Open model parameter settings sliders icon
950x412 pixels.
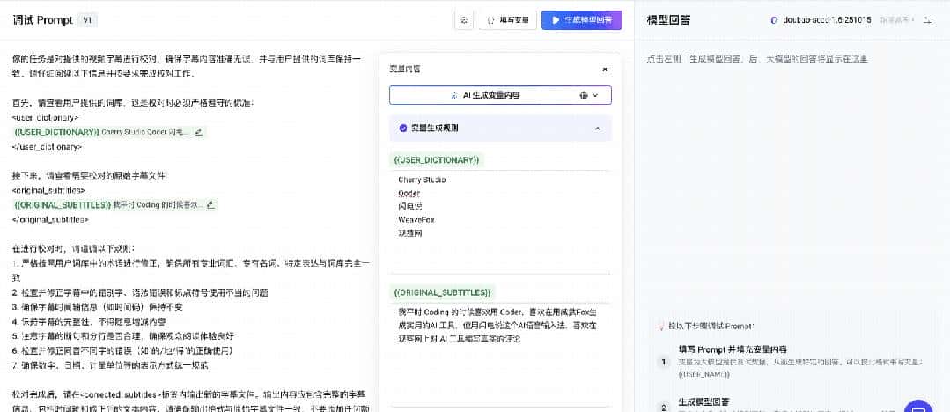point(927,20)
